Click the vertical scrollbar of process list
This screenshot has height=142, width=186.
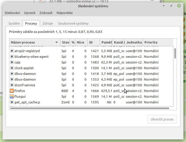[x=175, y=53]
